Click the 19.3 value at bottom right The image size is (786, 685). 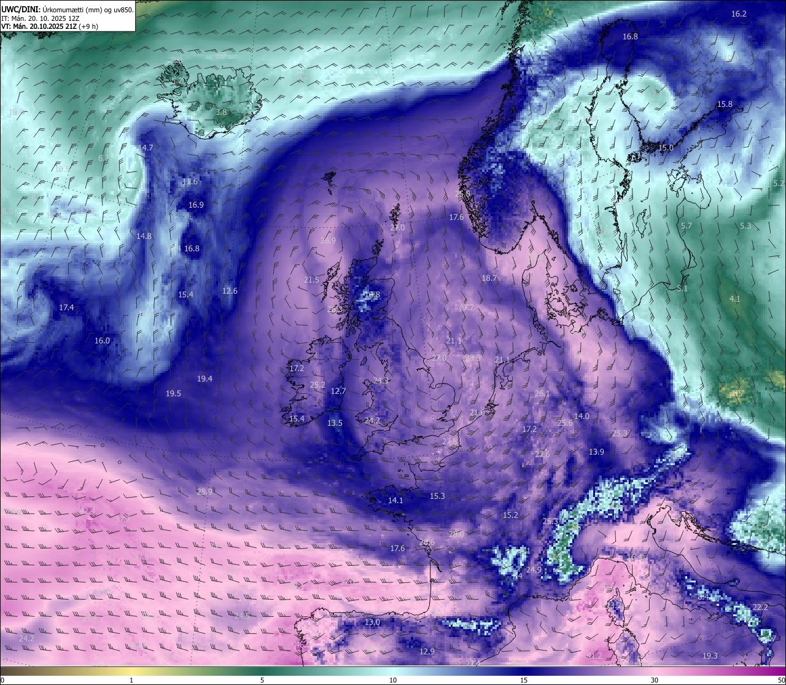click(710, 656)
